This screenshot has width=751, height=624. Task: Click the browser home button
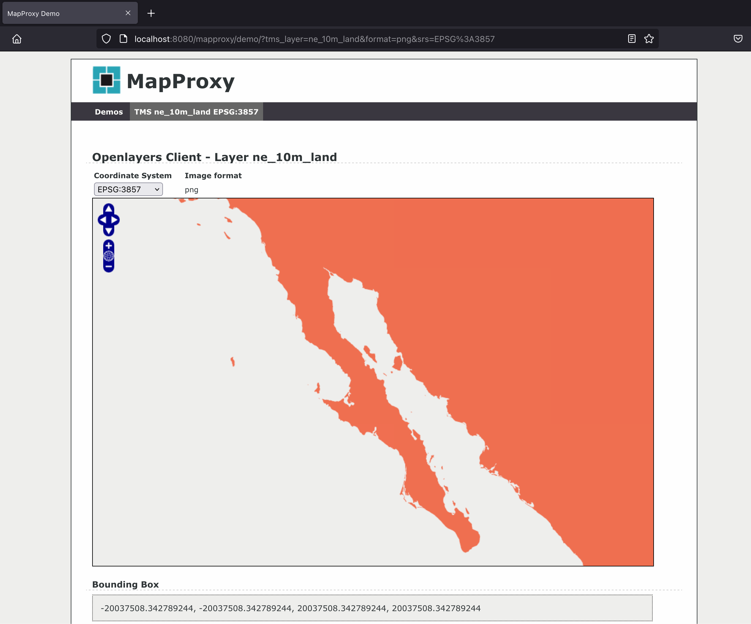(17, 39)
